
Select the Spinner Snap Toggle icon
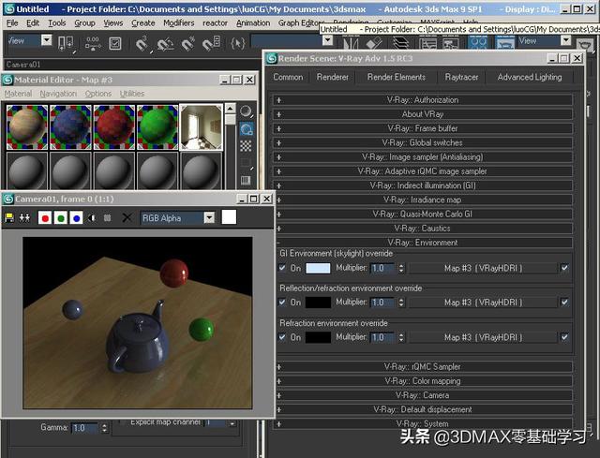click(x=211, y=43)
